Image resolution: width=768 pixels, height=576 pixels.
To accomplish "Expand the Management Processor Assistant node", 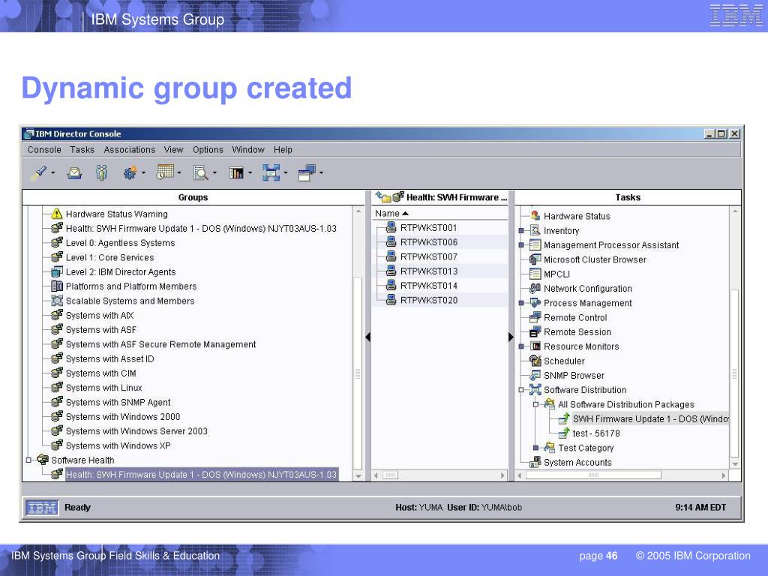I will click(x=521, y=245).
